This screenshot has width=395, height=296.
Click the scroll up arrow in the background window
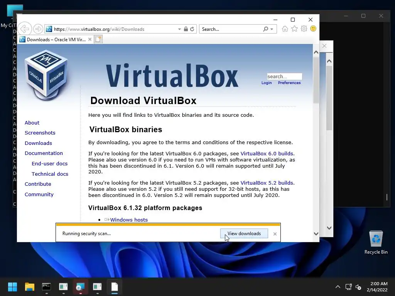pos(329,61)
